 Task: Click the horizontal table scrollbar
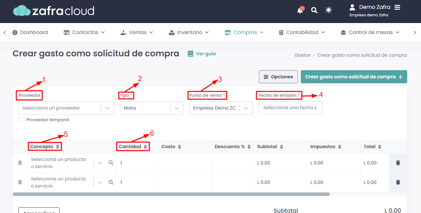coord(171,194)
